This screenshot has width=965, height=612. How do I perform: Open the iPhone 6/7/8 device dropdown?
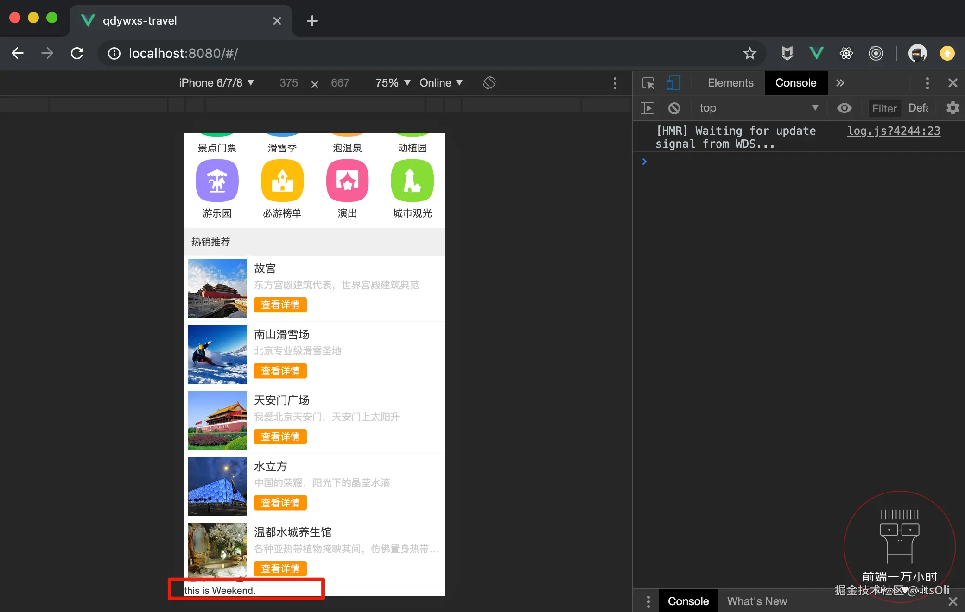pyautogui.click(x=216, y=83)
